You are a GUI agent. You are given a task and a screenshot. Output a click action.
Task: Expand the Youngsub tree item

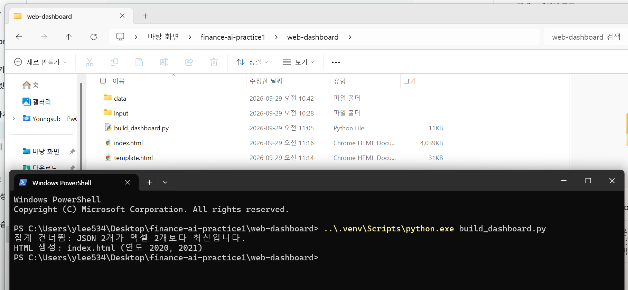point(14,118)
